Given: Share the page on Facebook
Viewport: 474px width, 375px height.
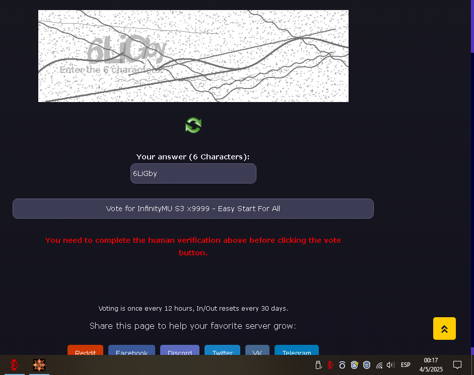Looking at the screenshot, I should pyautogui.click(x=132, y=350).
